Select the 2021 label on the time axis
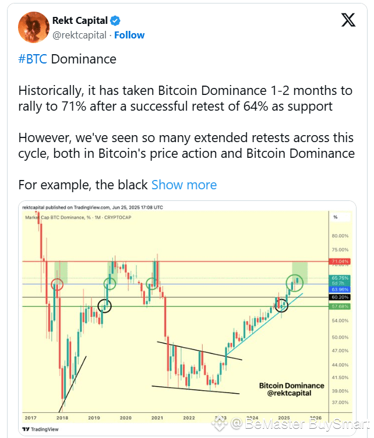The width and height of the screenshot is (374, 438). coord(156,418)
